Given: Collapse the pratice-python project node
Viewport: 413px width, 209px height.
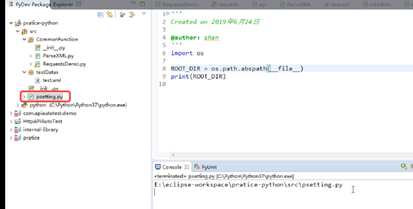Looking at the screenshot, I should pos(11,23).
